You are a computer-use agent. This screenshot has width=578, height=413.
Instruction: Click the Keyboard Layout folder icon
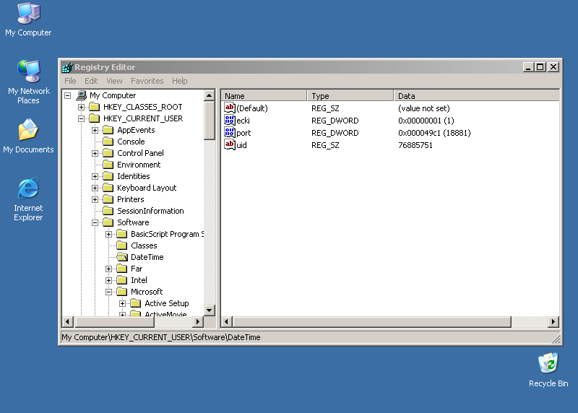coord(108,188)
